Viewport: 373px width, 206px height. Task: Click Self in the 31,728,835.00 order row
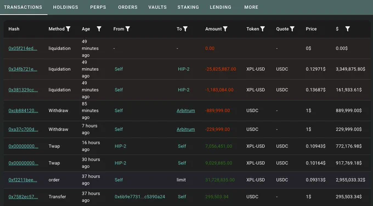118,180
